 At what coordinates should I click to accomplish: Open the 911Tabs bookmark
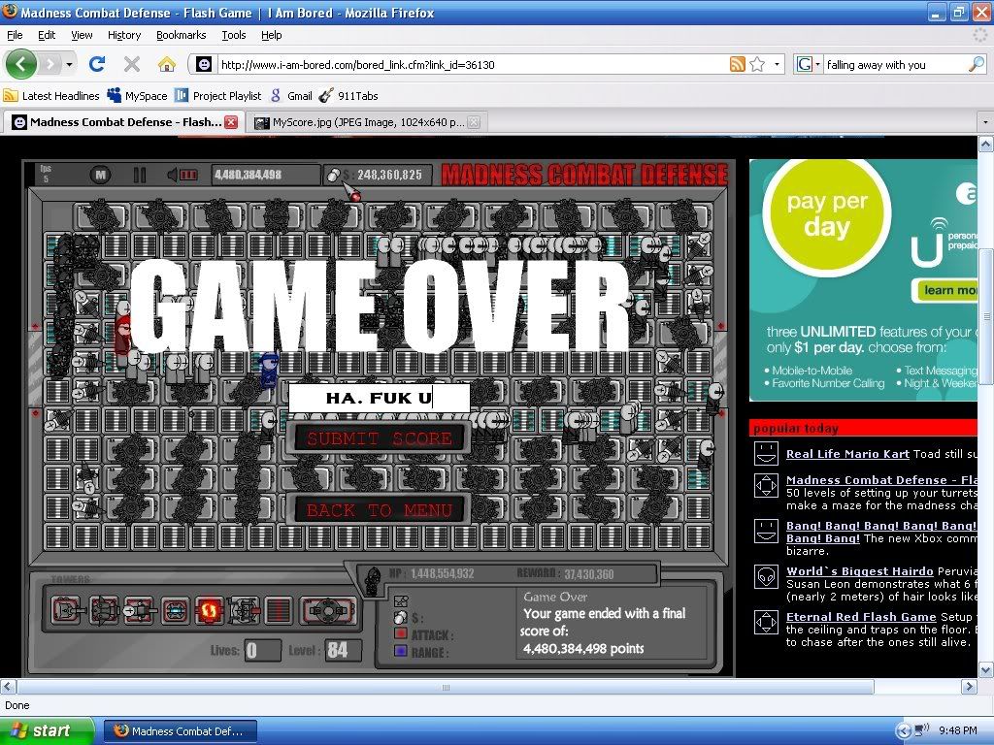(348, 96)
